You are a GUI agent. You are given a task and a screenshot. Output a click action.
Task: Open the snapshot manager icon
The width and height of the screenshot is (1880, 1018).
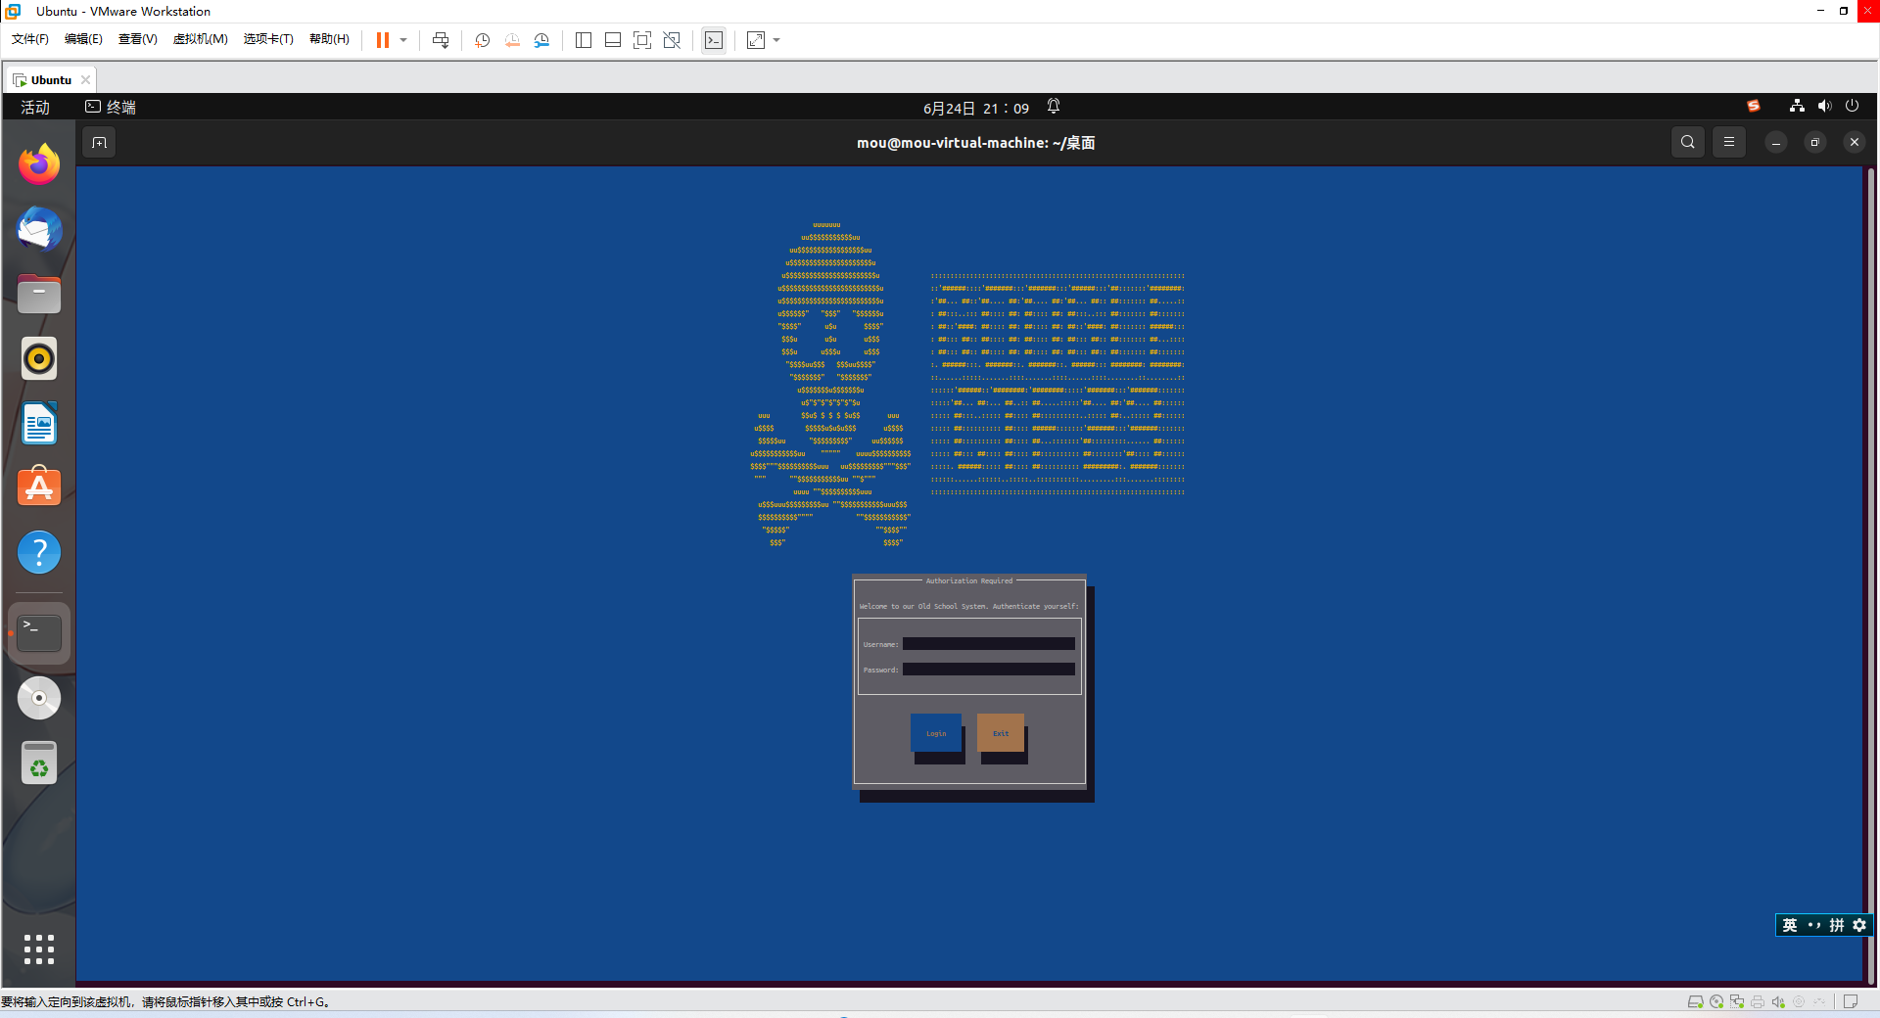[541, 40]
